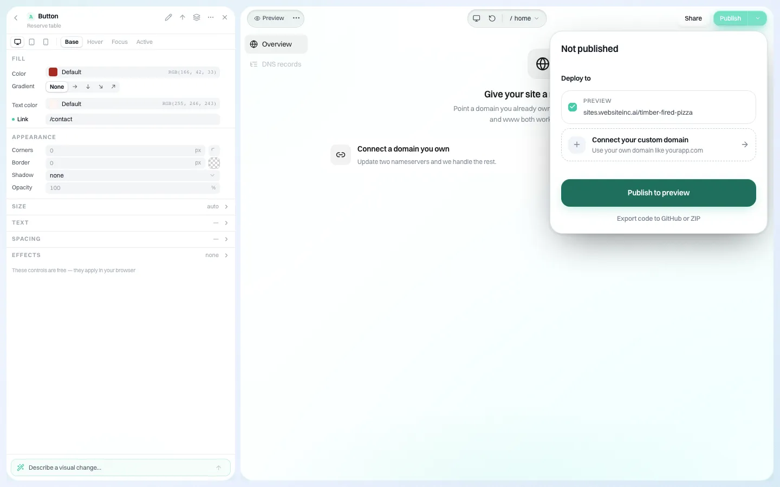
Task: Click the reload icon in top bar
Action: pos(492,18)
